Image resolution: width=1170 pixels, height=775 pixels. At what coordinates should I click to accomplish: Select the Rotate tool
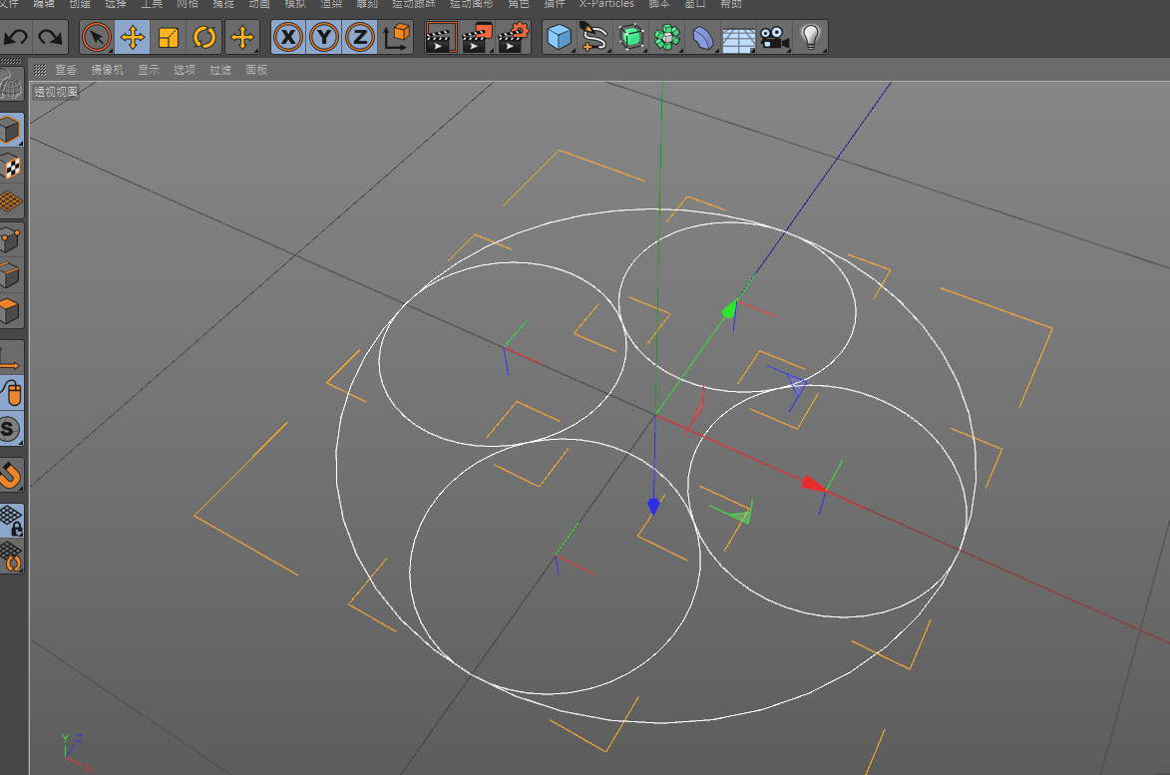point(203,38)
